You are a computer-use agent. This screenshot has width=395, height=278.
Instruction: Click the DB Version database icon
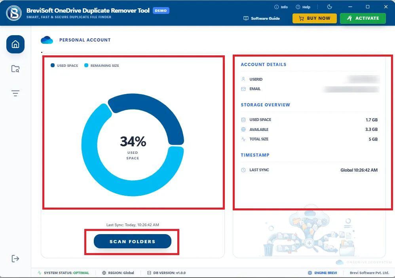pos(149,273)
